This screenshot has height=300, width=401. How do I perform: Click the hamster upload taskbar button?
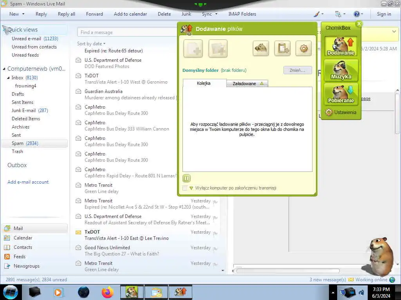click(x=181, y=292)
